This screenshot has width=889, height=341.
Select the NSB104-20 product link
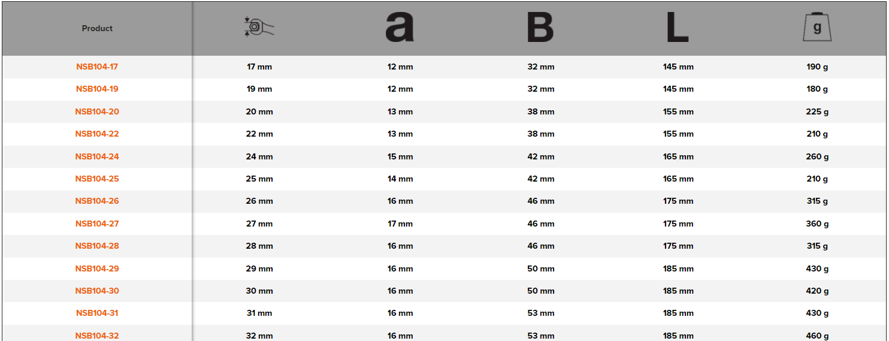click(x=97, y=111)
